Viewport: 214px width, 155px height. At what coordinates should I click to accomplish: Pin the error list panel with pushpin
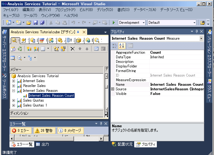coord(101,124)
